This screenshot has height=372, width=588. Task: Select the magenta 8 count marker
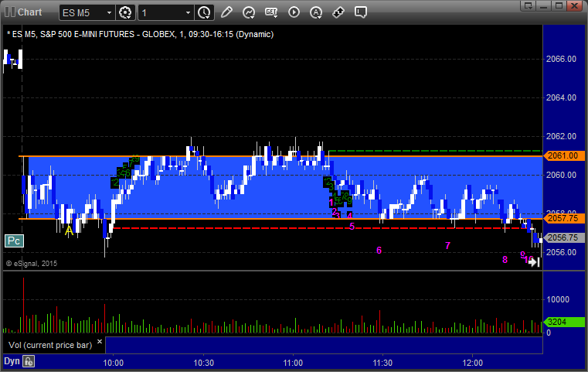pos(505,259)
